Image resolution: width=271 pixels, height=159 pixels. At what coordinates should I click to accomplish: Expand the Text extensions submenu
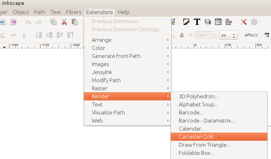tap(127, 105)
